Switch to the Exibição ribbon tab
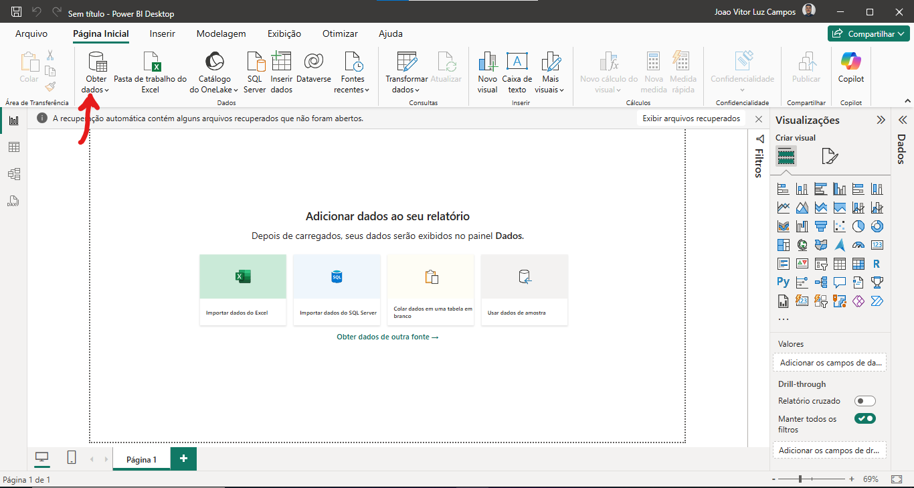The image size is (914, 488). [284, 34]
